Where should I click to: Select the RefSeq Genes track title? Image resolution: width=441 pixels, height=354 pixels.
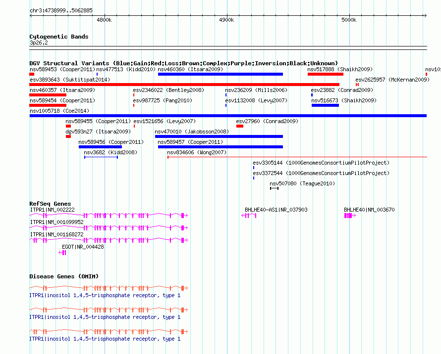tap(50, 204)
